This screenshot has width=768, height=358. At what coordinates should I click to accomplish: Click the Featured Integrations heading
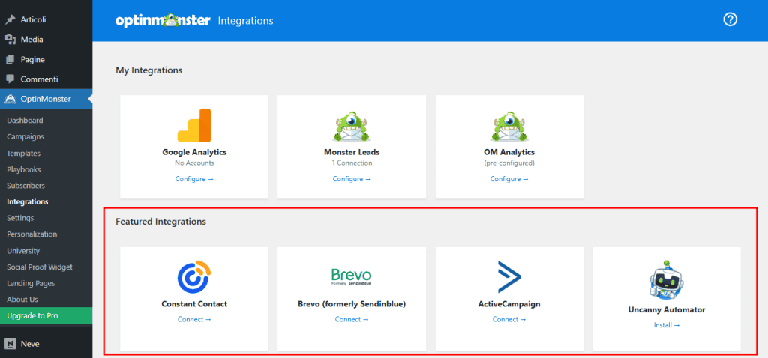coord(160,222)
